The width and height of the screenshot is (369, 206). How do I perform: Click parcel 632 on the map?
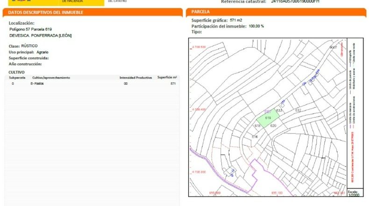298,110
